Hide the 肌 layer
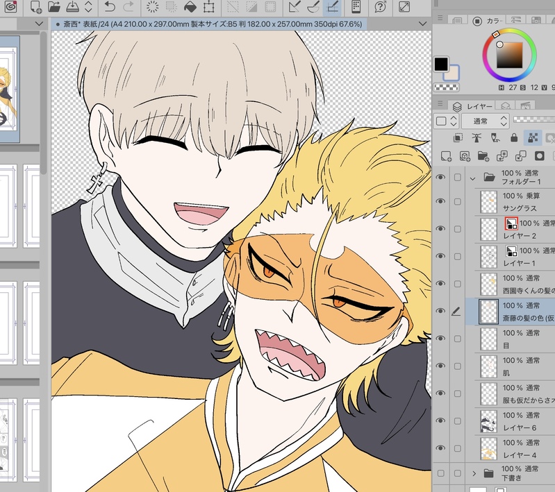 click(x=440, y=366)
